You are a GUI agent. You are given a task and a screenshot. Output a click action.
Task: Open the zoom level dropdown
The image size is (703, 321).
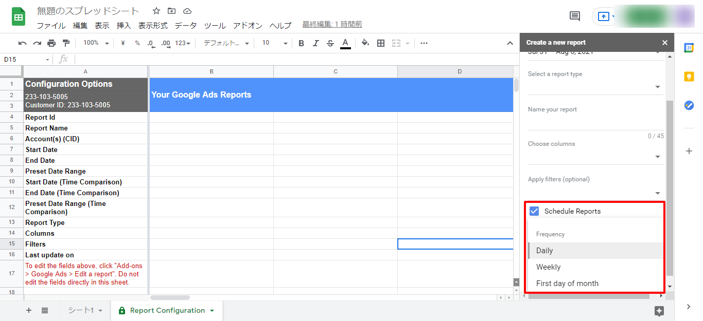pyautogui.click(x=96, y=43)
